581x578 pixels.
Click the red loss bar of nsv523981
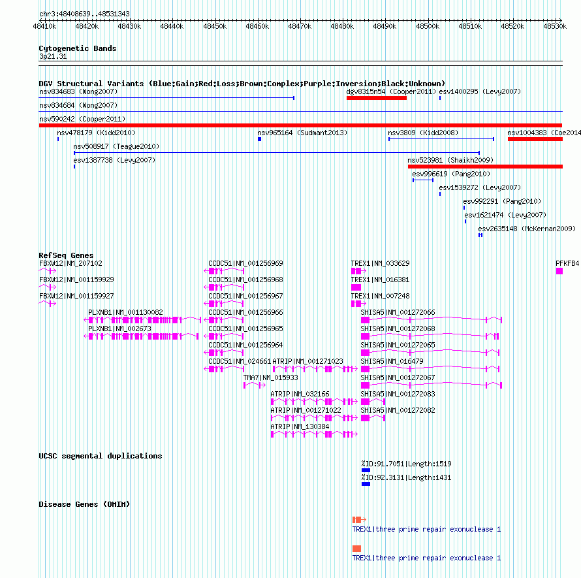[485, 167]
